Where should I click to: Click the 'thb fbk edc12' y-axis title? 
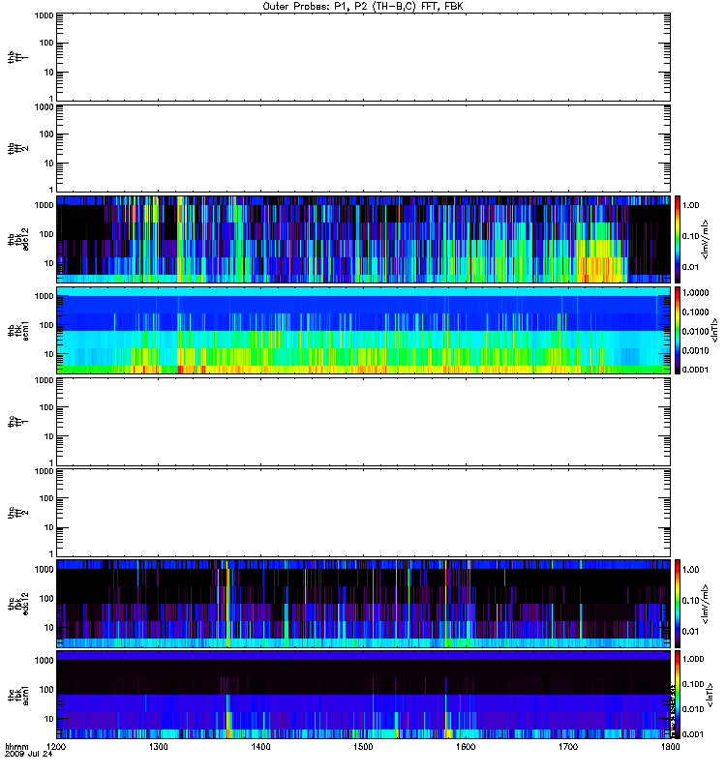coord(18,239)
